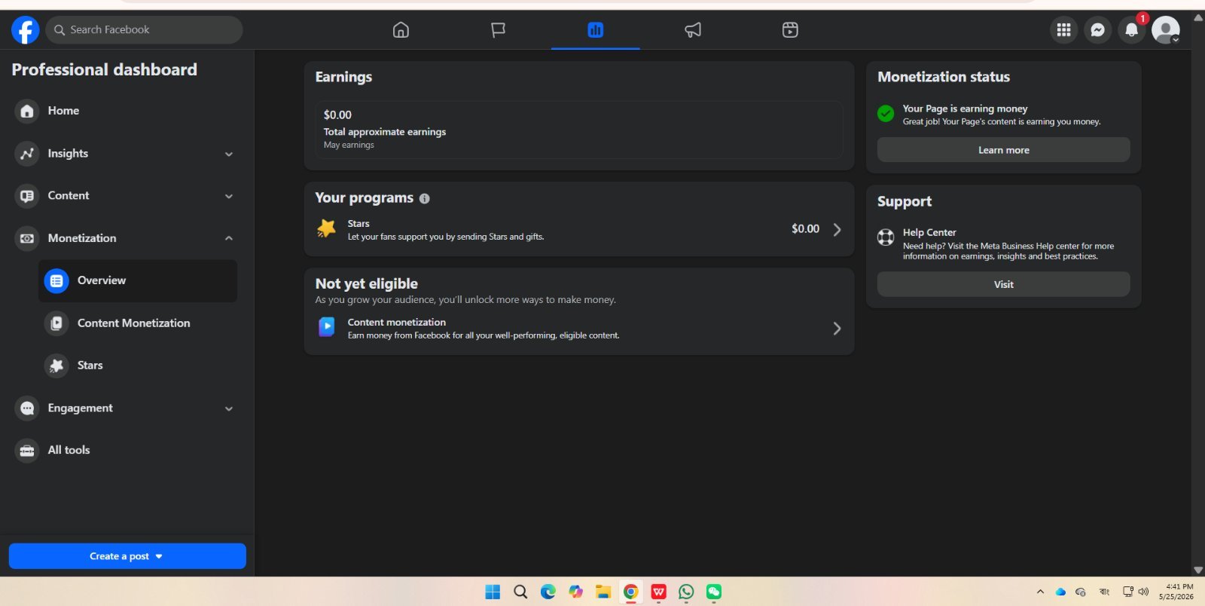Image resolution: width=1205 pixels, height=606 pixels.
Task: Open Content monetization eligibility arrow
Action: [x=837, y=329]
